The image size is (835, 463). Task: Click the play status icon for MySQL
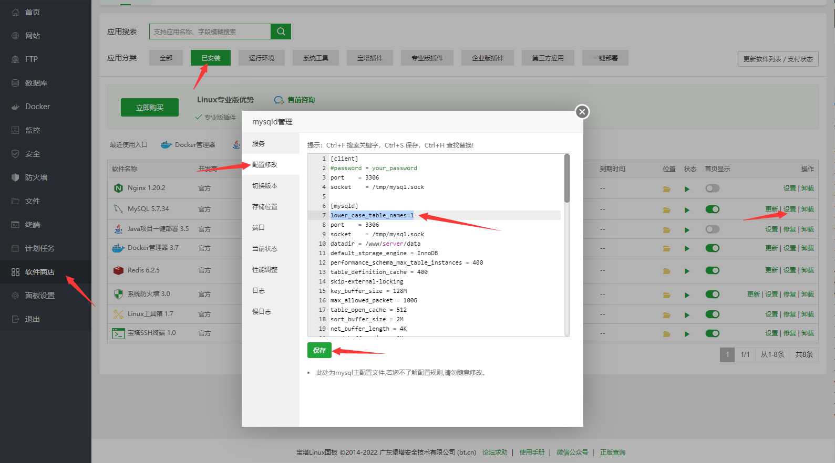pyautogui.click(x=687, y=210)
